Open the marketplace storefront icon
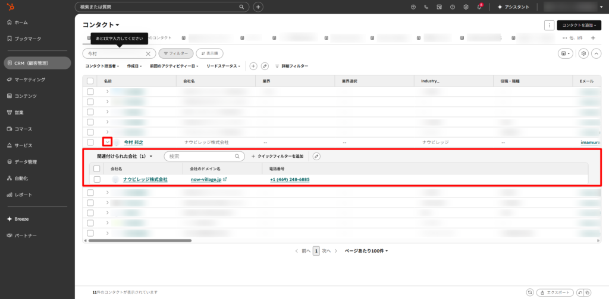 (440, 7)
